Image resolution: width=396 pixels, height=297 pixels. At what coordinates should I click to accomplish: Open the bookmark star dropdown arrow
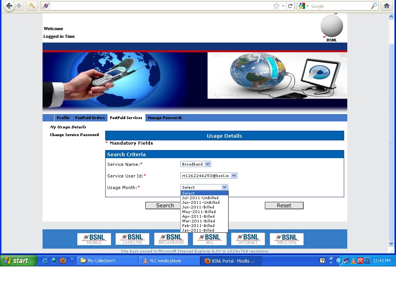point(283,6)
